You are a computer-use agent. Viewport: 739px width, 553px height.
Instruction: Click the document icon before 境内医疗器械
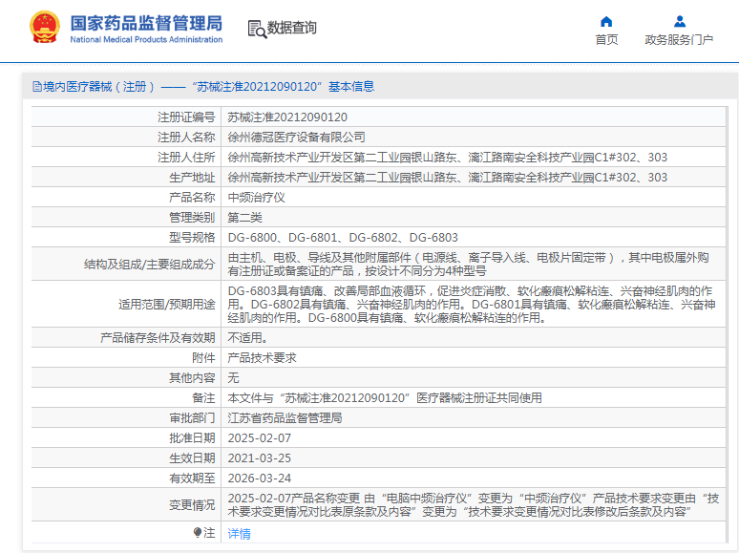(37, 87)
